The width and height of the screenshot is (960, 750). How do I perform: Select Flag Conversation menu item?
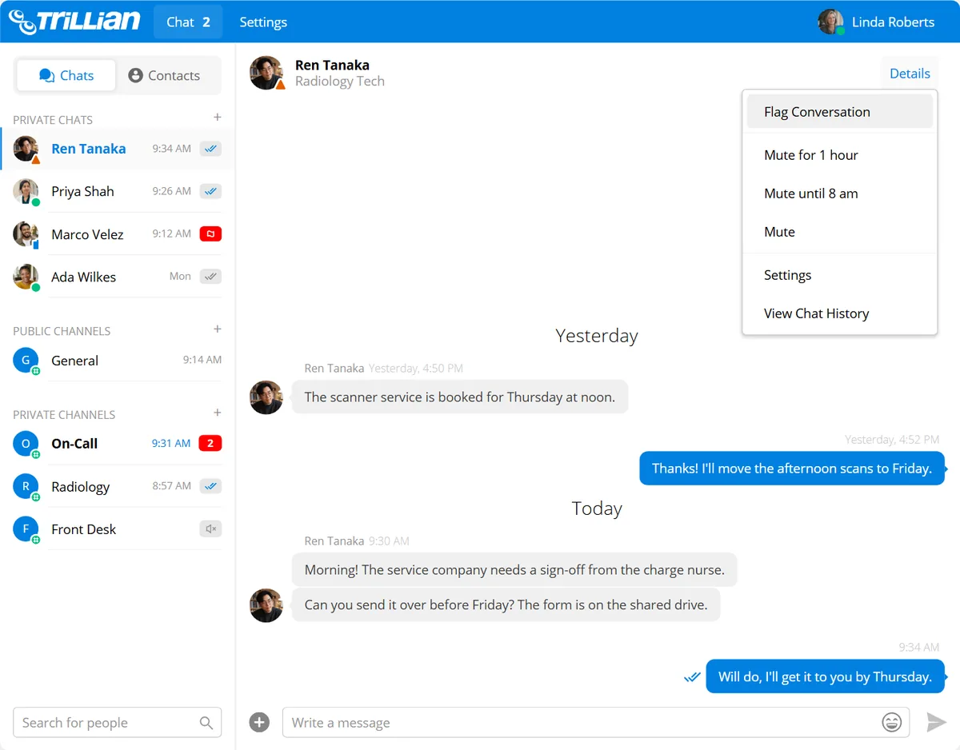(x=840, y=112)
